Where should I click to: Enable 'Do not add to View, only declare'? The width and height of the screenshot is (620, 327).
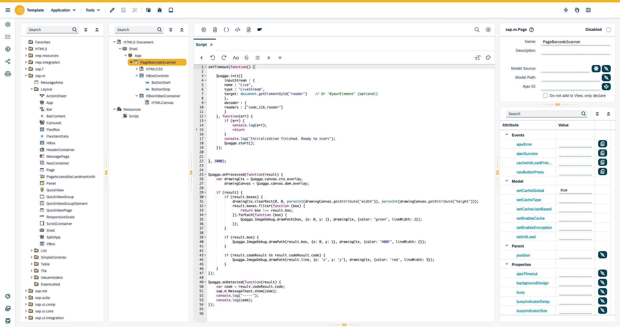(x=545, y=96)
